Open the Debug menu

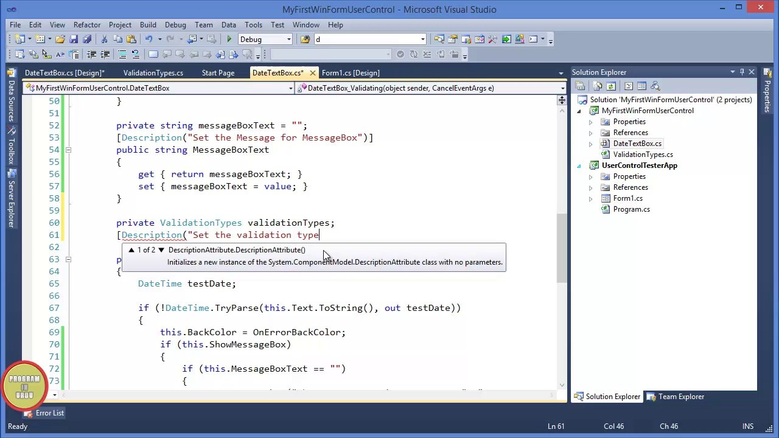[175, 25]
